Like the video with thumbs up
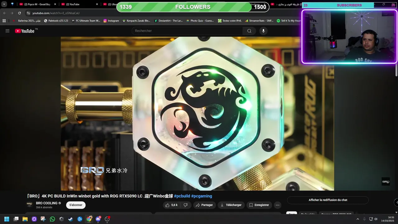Image resolution: width=398 pixels, height=224 pixels. point(171,205)
